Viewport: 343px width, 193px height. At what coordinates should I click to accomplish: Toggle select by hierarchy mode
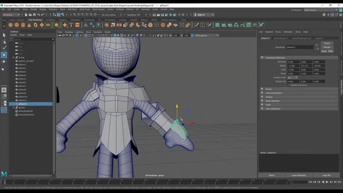[x=54, y=14]
